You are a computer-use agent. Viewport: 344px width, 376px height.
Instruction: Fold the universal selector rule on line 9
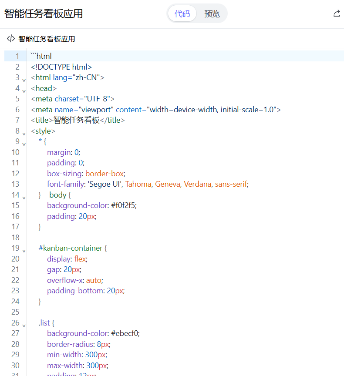pos(24,144)
